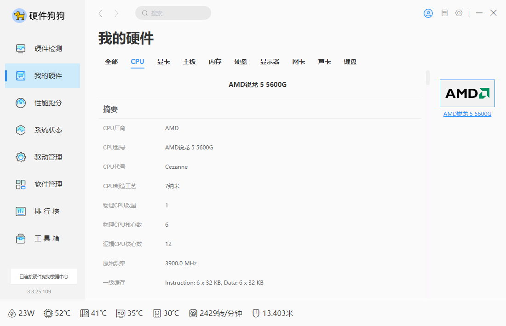Select the CPU tab
This screenshot has width=506, height=326.
click(138, 62)
